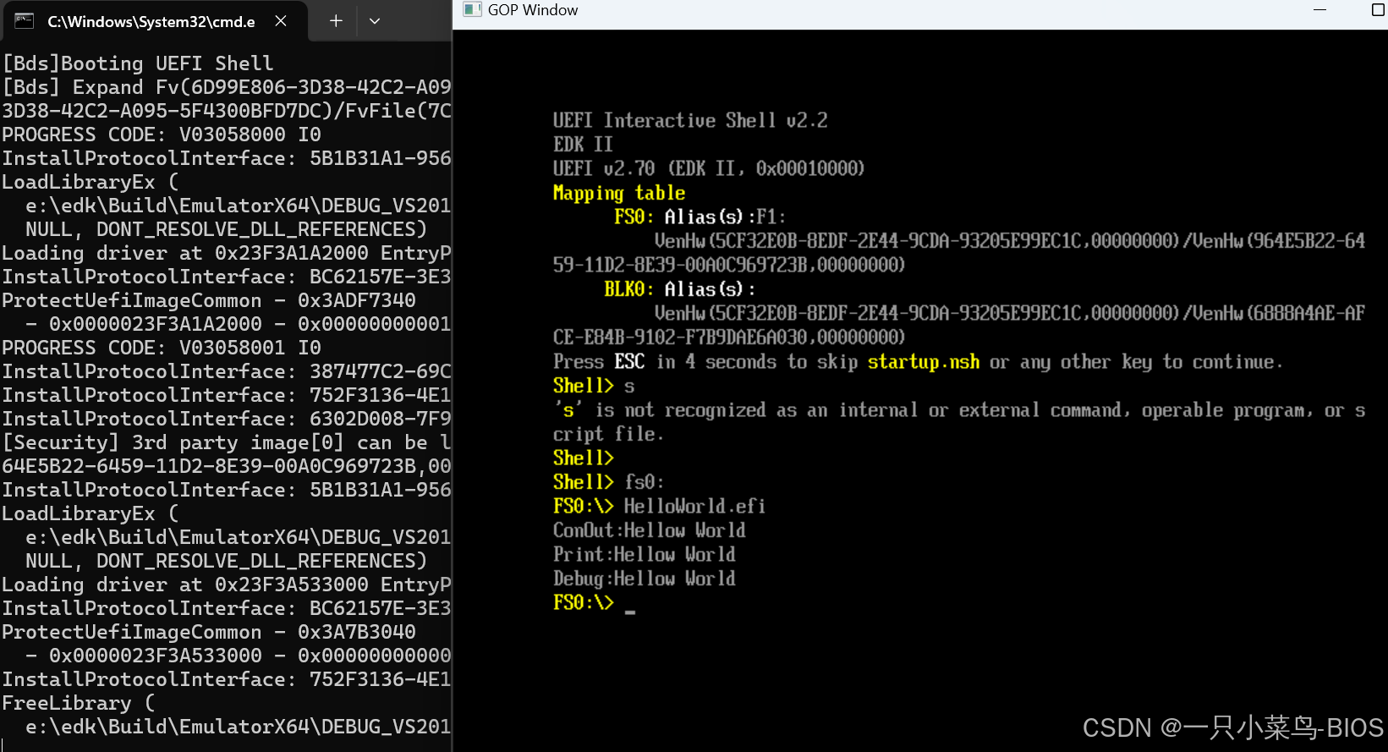The height and width of the screenshot is (752, 1388).
Task: Click the 'PROGRESS CODE: V03058001 I0' line
Action: pyautogui.click(x=162, y=348)
